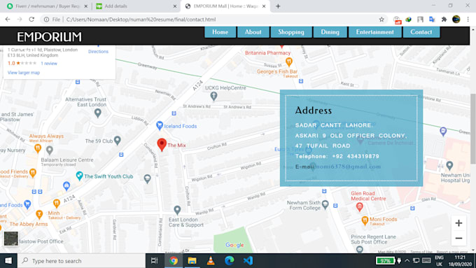476x268 pixels.
Task: Open the taskbar clock and date
Action: [x=460, y=261]
